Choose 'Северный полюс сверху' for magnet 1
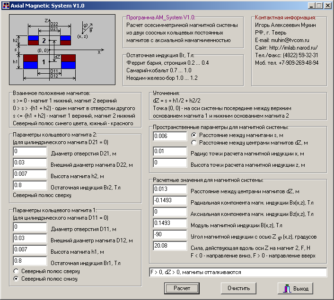The width and height of the screenshot is (334, 300). tap(16, 271)
